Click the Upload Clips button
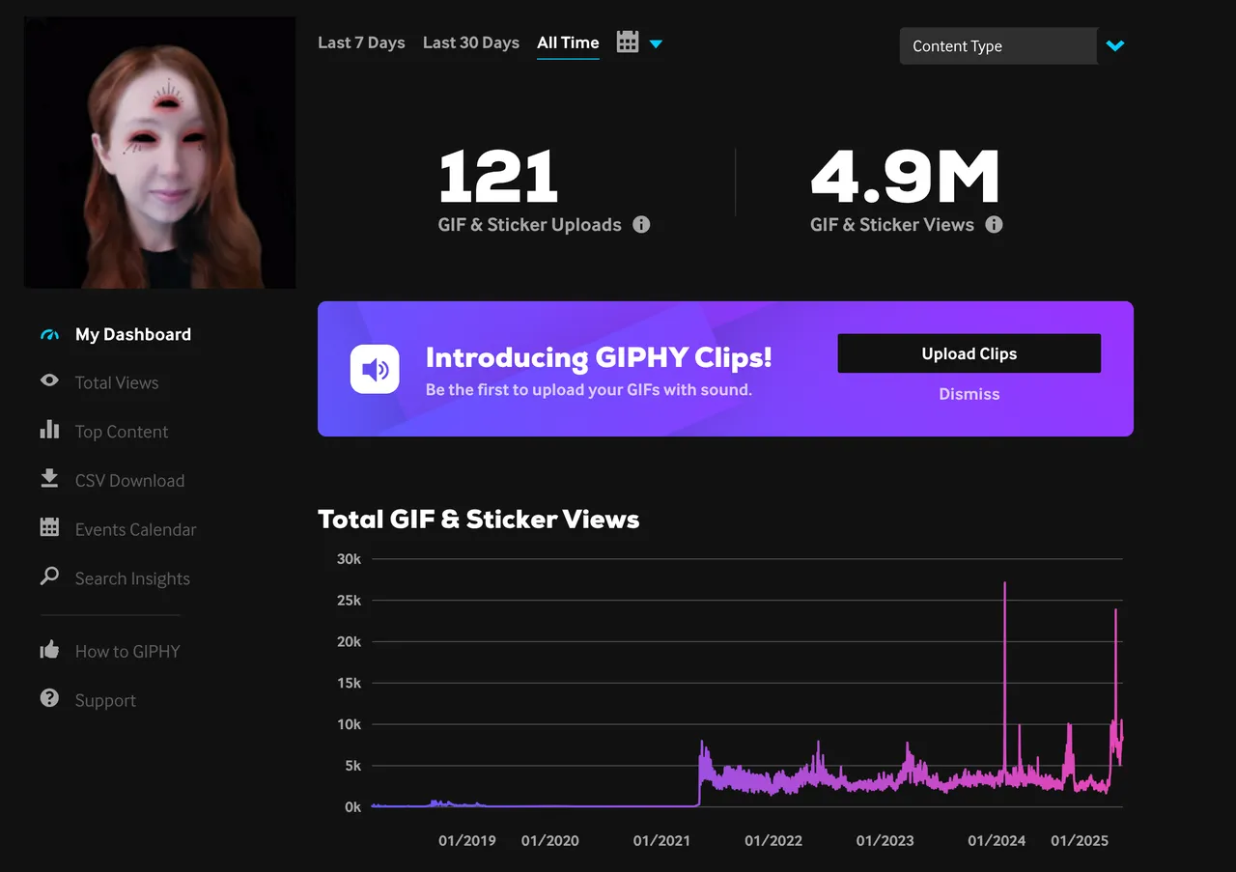This screenshot has height=872, width=1236. click(x=969, y=353)
